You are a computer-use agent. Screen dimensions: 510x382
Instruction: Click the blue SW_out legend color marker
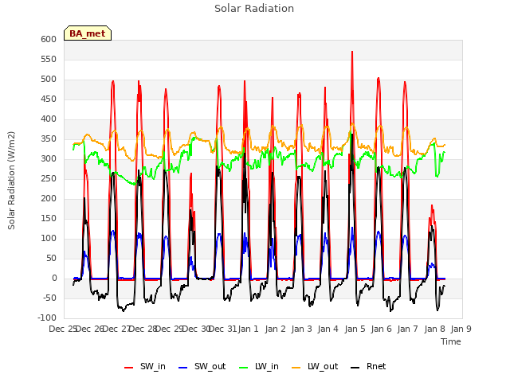(x=183, y=368)
